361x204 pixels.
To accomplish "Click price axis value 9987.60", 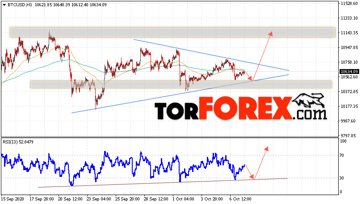I will pyautogui.click(x=349, y=121).
